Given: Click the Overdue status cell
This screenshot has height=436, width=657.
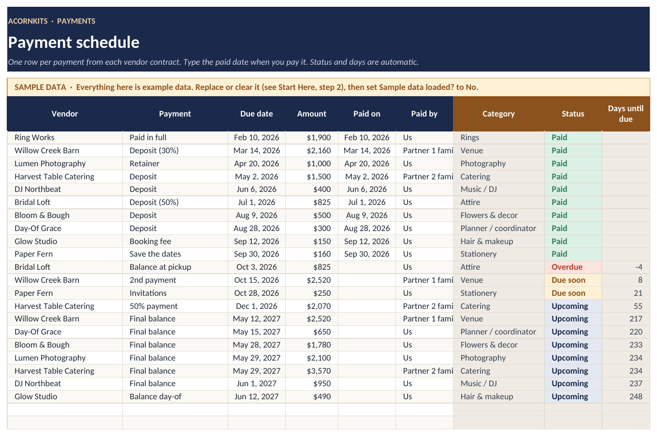Looking at the screenshot, I should click(573, 267).
